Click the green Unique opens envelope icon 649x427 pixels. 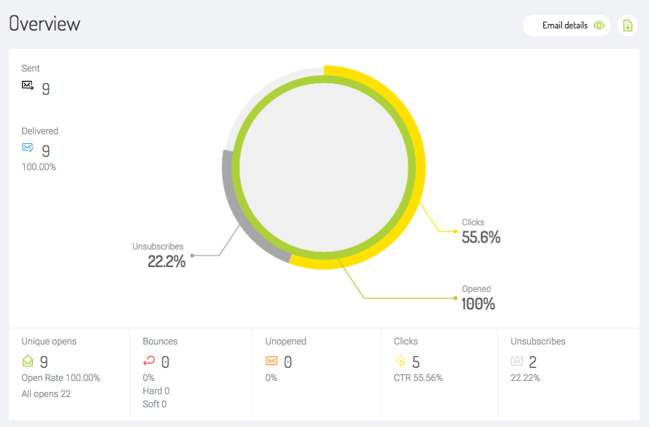(28, 361)
